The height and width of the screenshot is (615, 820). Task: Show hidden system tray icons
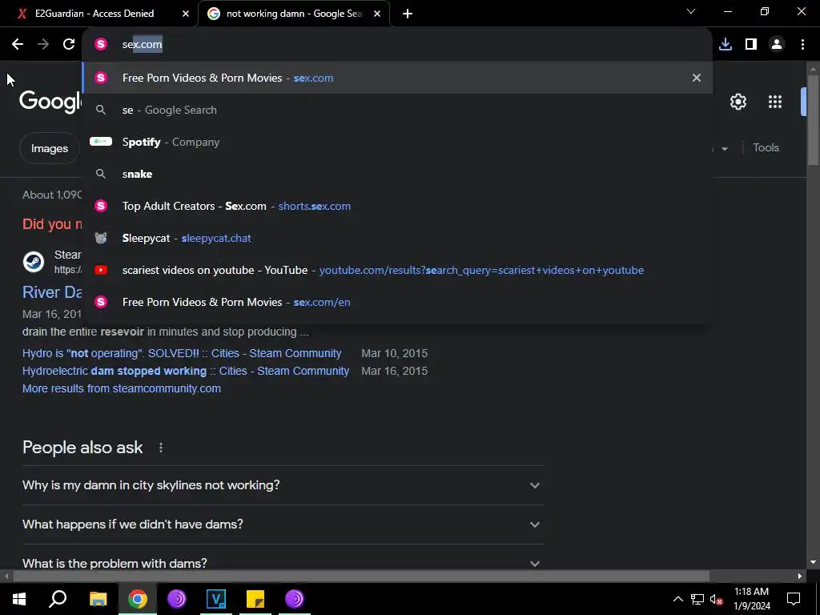coord(677,599)
